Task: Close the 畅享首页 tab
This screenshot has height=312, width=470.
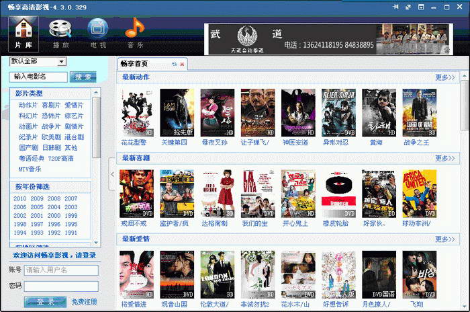Action: 182,64
